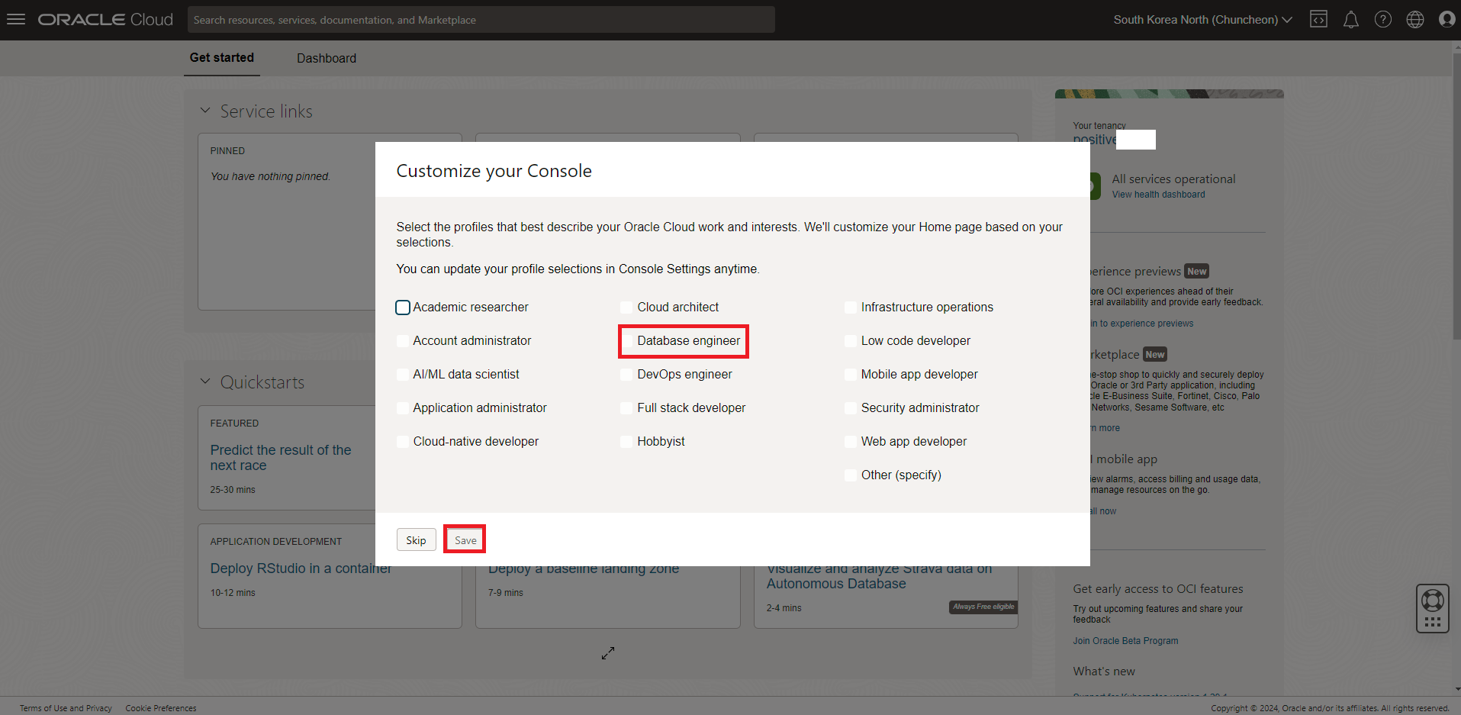
Task: Open View health dashboard link
Action: point(1158,195)
